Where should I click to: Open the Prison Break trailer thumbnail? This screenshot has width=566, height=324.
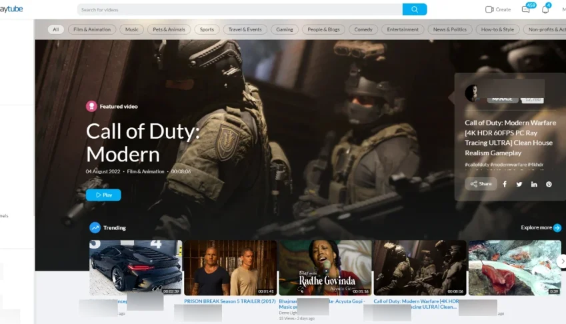coord(230,268)
